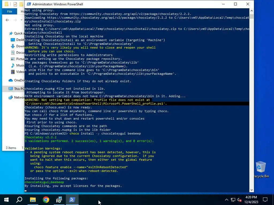Click the 'chocolateygui;beebeep' package list text
Viewport: 274px width, 205px height.
44,182
